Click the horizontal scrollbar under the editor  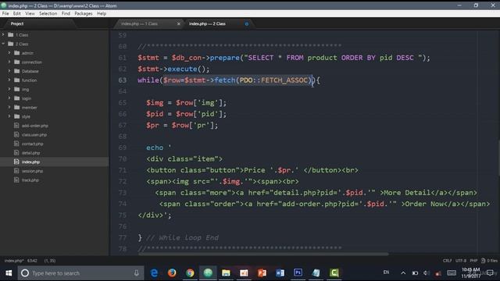pyautogui.click(x=263, y=254)
